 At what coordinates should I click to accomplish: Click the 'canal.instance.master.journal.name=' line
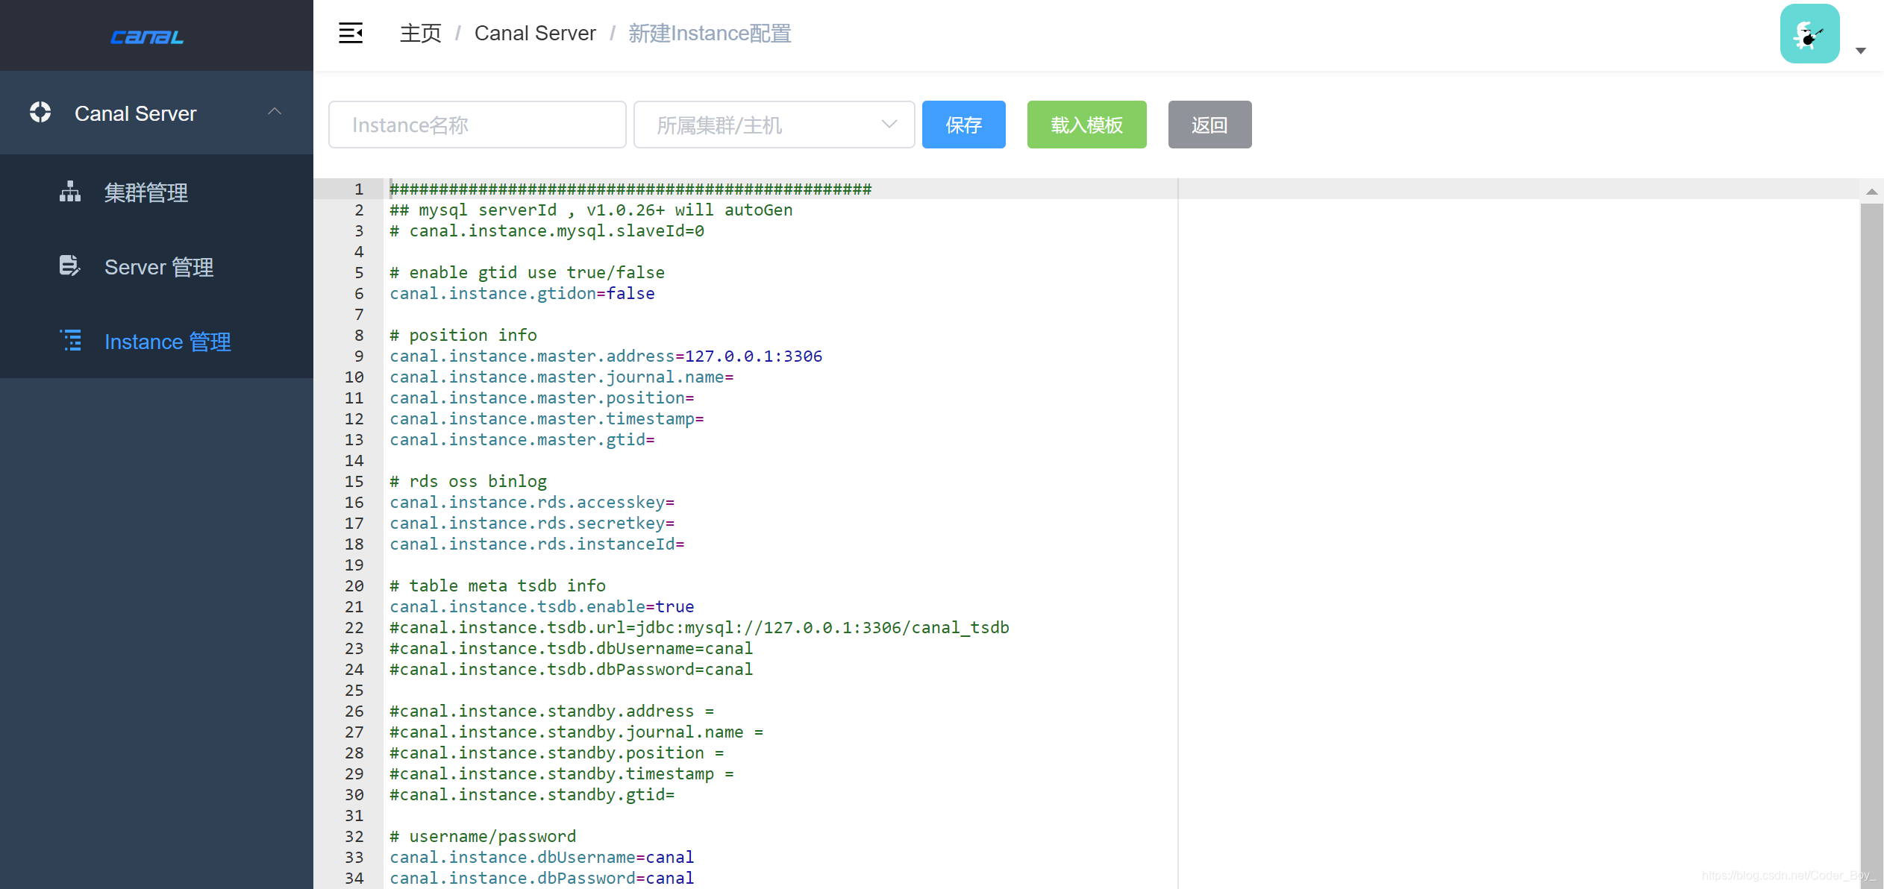point(562,377)
